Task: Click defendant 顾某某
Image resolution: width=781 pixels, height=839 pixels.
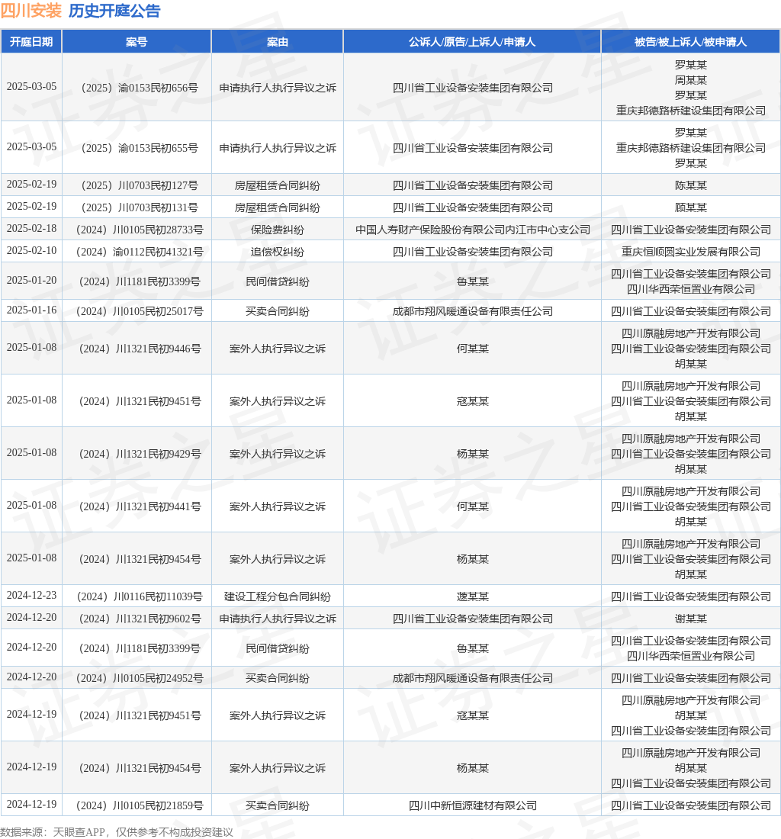Action: 690,207
